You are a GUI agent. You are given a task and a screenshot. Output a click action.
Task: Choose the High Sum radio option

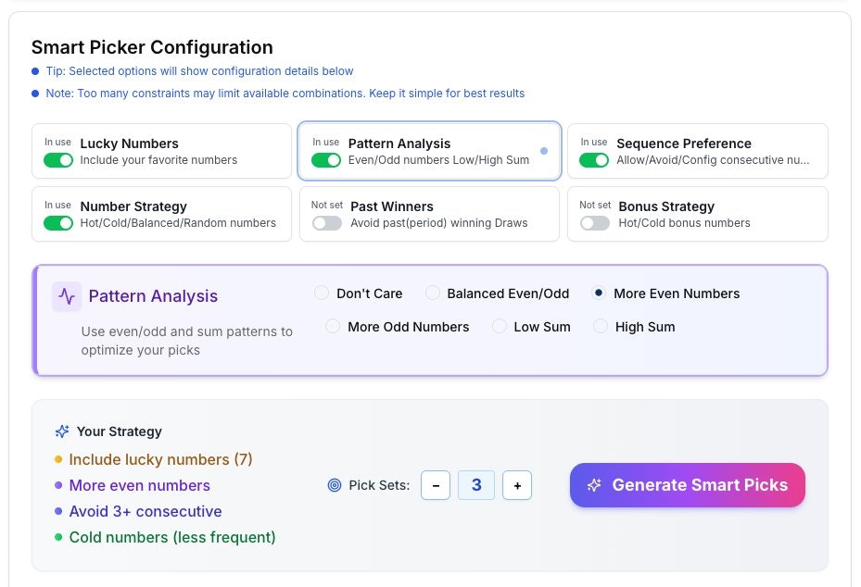[x=601, y=327]
